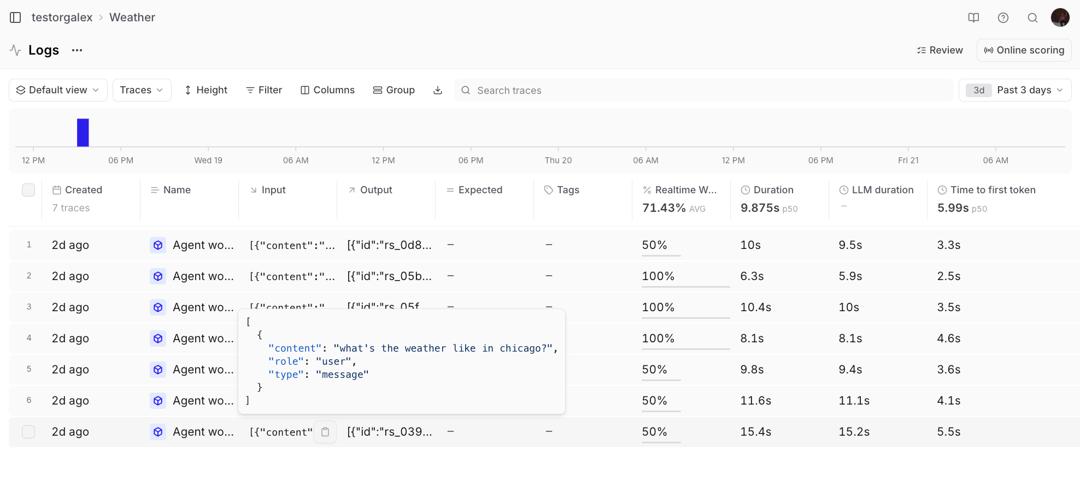Download traces with the download icon
The height and width of the screenshot is (493, 1080).
click(x=438, y=90)
